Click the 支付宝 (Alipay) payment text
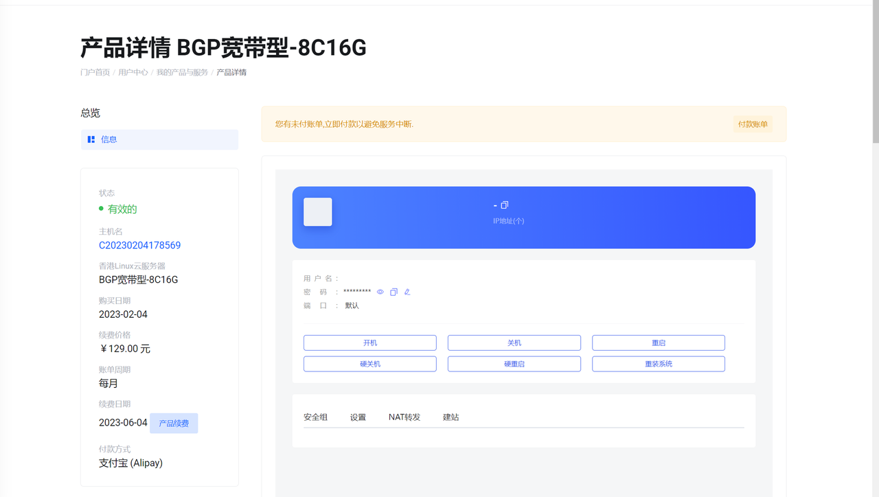Screen dimensions: 879x497 130,463
